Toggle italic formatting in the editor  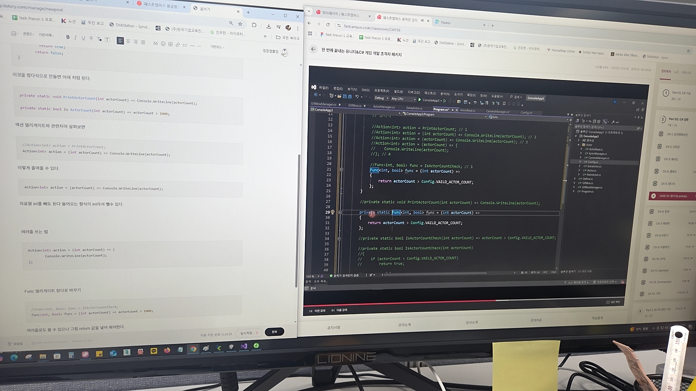click(x=75, y=38)
